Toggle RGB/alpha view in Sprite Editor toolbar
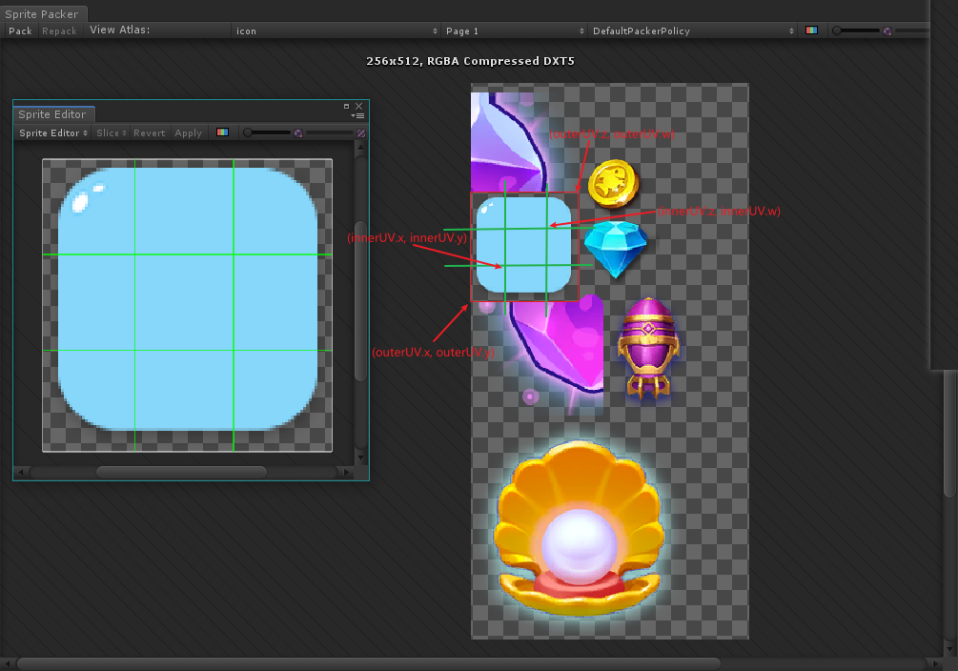 (222, 132)
